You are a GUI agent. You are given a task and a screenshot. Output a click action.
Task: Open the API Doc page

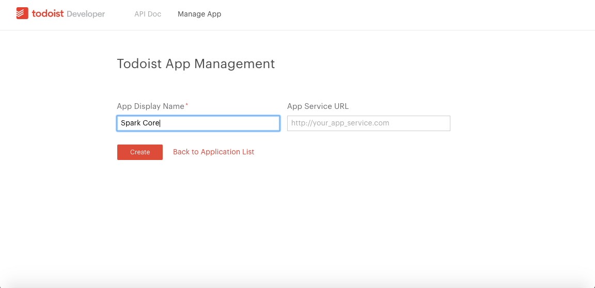coord(148,14)
